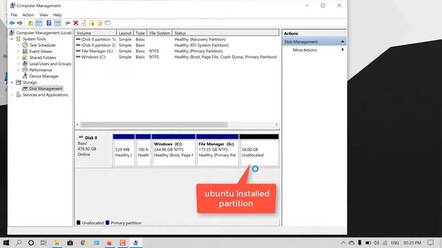Select the Windows (C:) partition block
Screen dimensions: 442x248
click(173, 150)
